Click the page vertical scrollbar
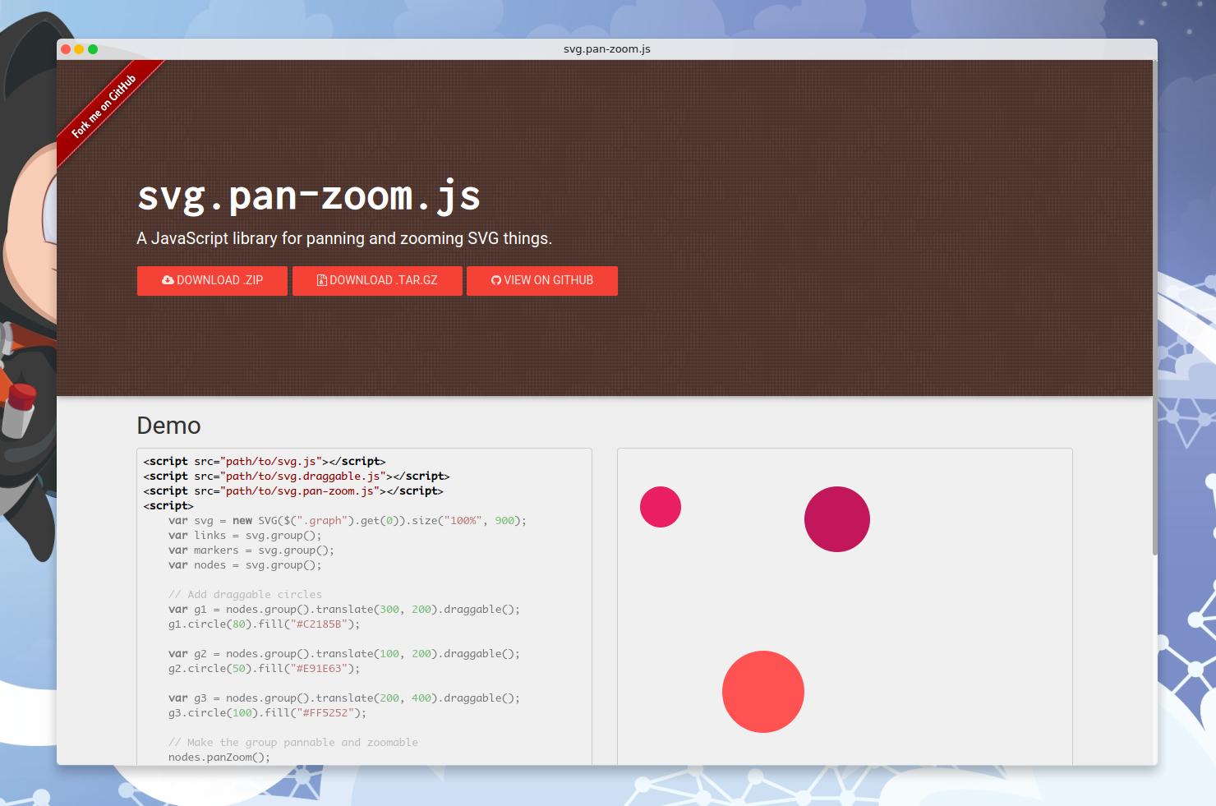Screen dimensions: 1216x806 [x=1155, y=308]
